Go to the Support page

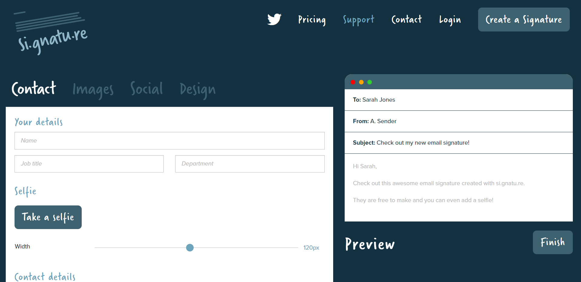tap(359, 20)
